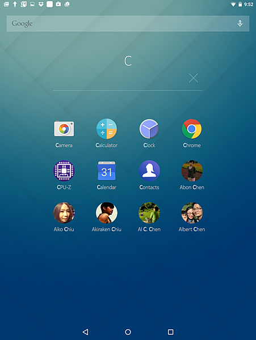Image resolution: width=256 pixels, height=340 pixels.
Task: Open the Dropbox notification icon
Action: tap(41, 4)
